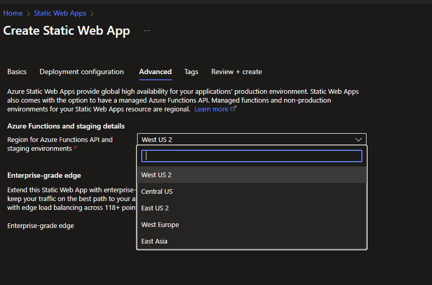Focus the region search filter box
432x285 pixels.
click(251, 156)
